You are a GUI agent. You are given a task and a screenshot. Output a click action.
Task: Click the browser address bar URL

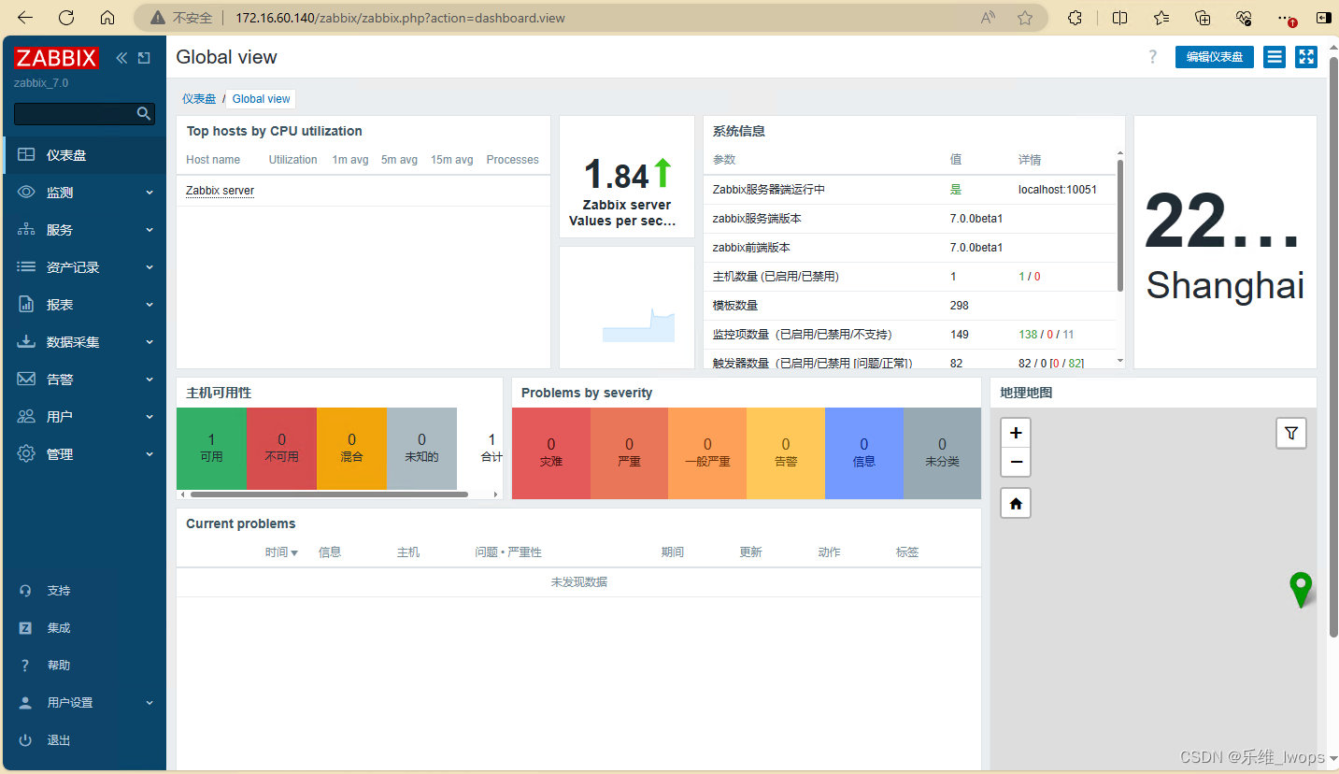click(x=400, y=18)
